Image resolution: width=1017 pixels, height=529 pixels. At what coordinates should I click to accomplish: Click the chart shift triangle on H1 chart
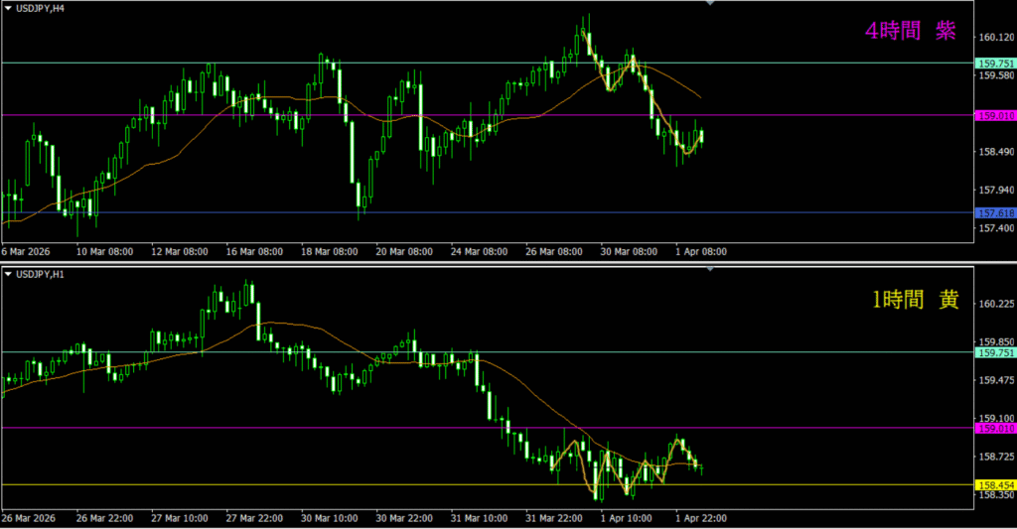pyautogui.click(x=709, y=269)
